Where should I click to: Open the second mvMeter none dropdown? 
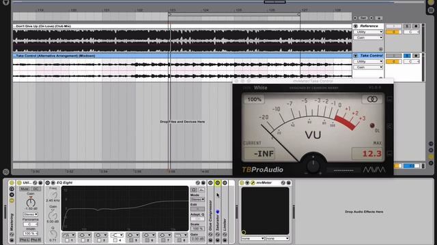[277, 239]
